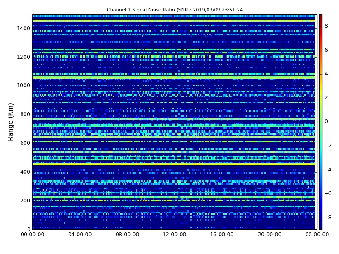Image resolution: width=339 pixels, height=254 pixels.
Task: Click the colorbar tick label −8
Action: click(x=328, y=218)
